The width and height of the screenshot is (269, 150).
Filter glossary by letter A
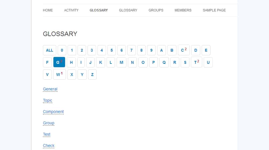click(x=161, y=50)
